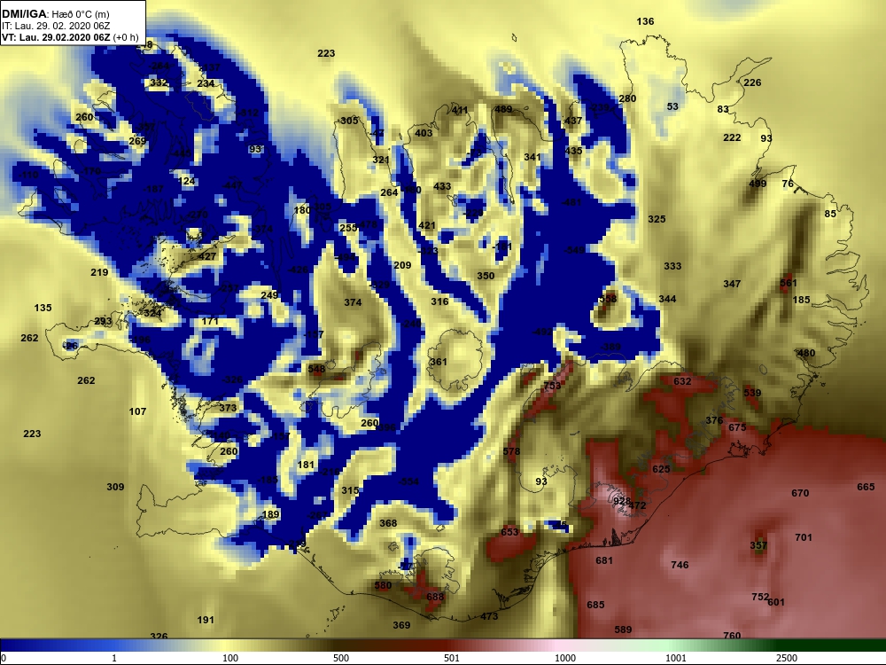The width and height of the screenshot is (886, 665).
Task: Click the map value 558
Action: pyautogui.click(x=608, y=299)
